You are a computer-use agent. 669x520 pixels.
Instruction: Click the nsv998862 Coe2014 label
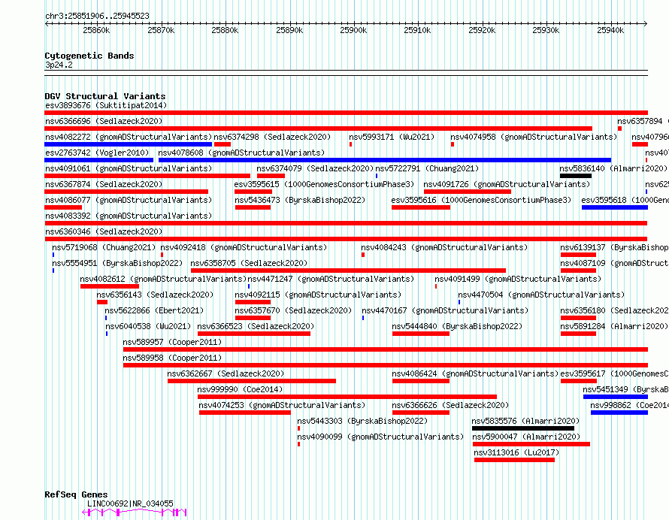click(x=629, y=405)
